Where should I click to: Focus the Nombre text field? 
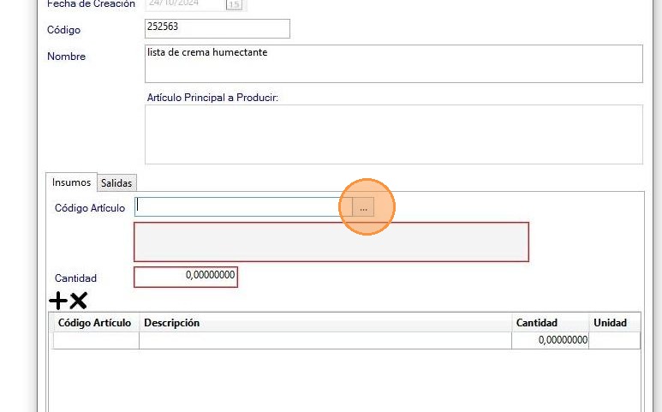(394, 64)
